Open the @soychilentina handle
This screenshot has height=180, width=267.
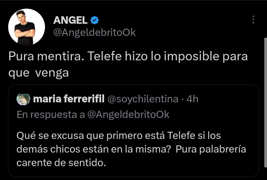pos(143,99)
